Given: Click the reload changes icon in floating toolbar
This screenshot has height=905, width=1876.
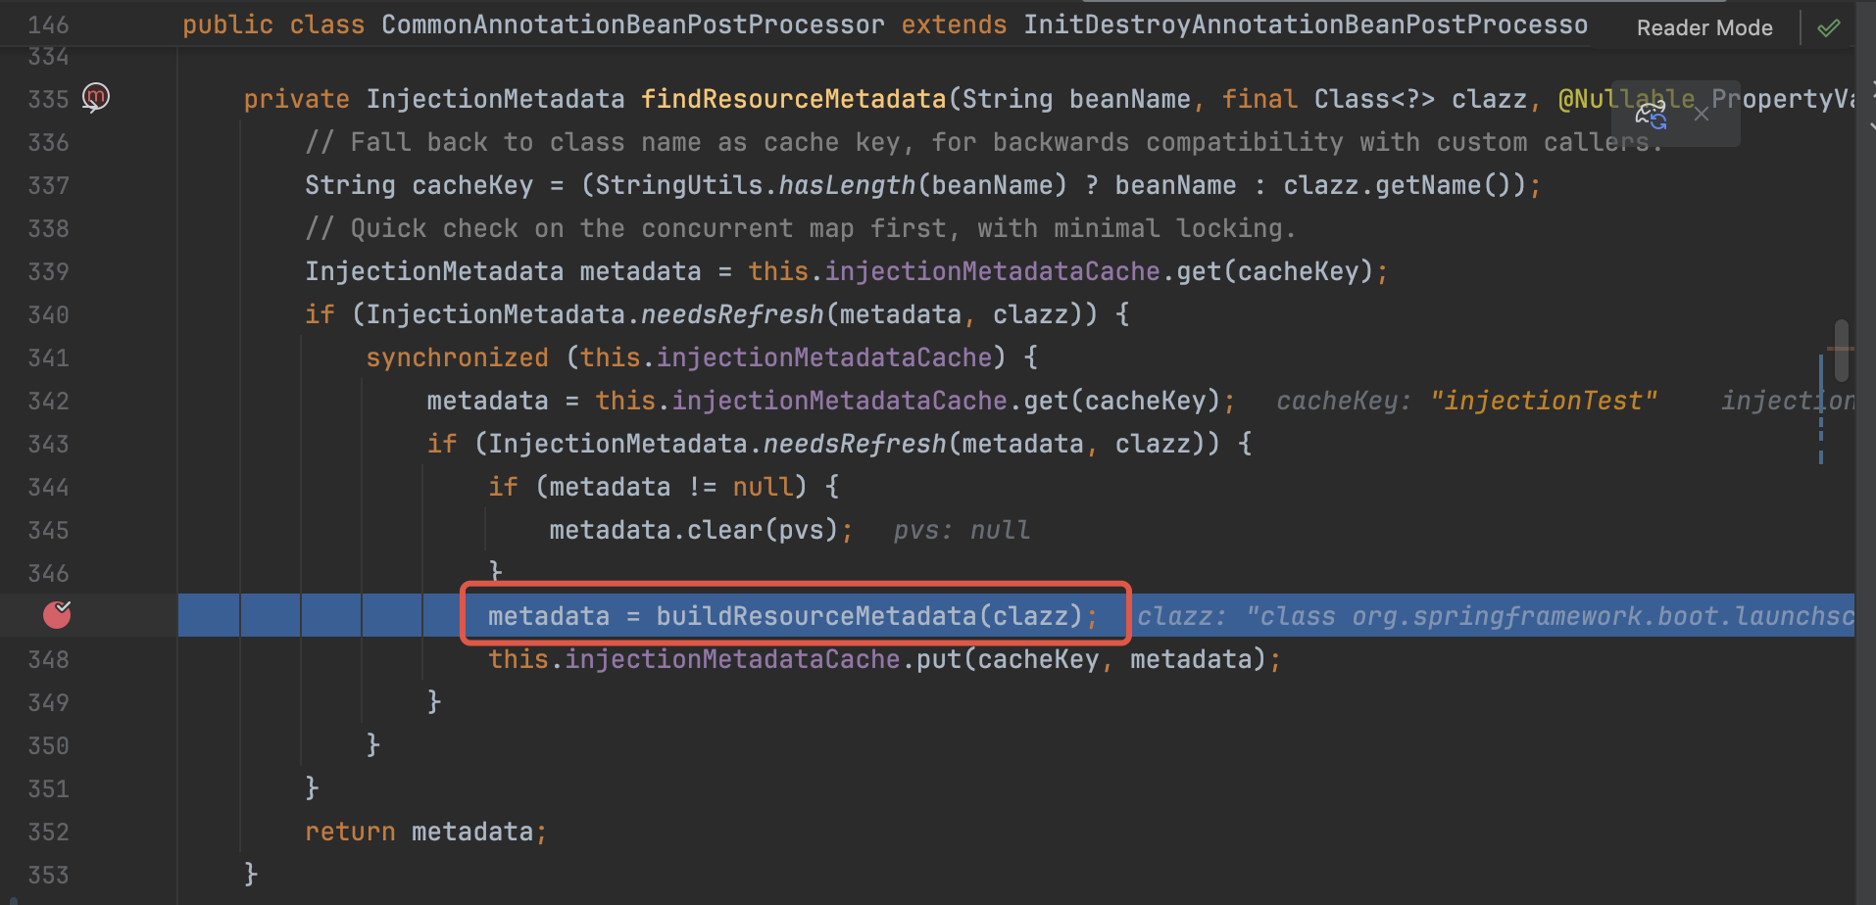Looking at the screenshot, I should pos(1652,115).
